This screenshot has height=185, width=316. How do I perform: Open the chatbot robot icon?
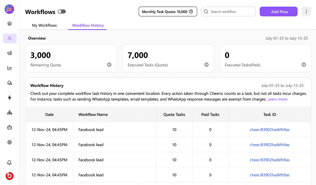click(x=10, y=127)
